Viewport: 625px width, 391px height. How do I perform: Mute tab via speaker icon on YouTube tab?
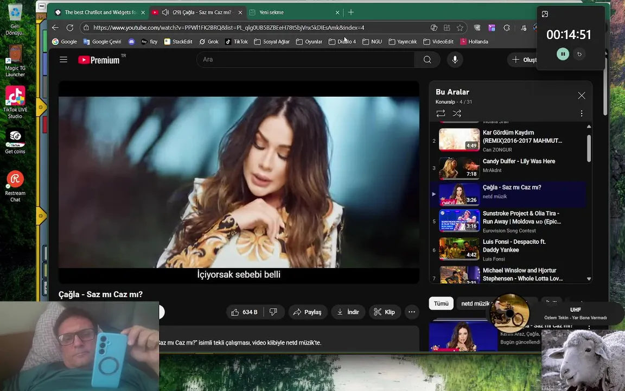click(165, 12)
